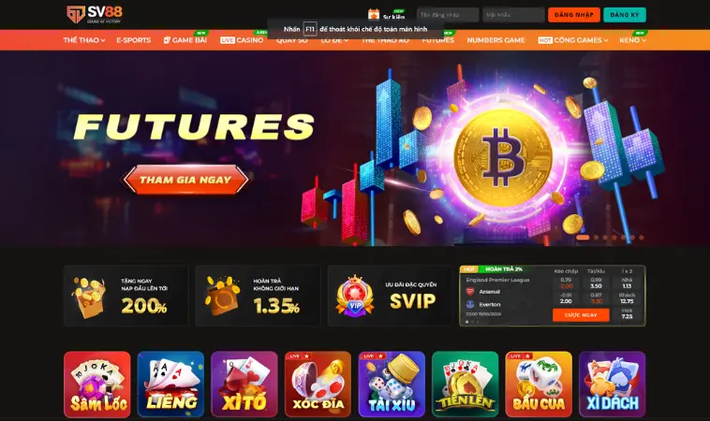This screenshot has height=421, width=710.
Task: Expand the Keno menu
Action: pos(632,40)
